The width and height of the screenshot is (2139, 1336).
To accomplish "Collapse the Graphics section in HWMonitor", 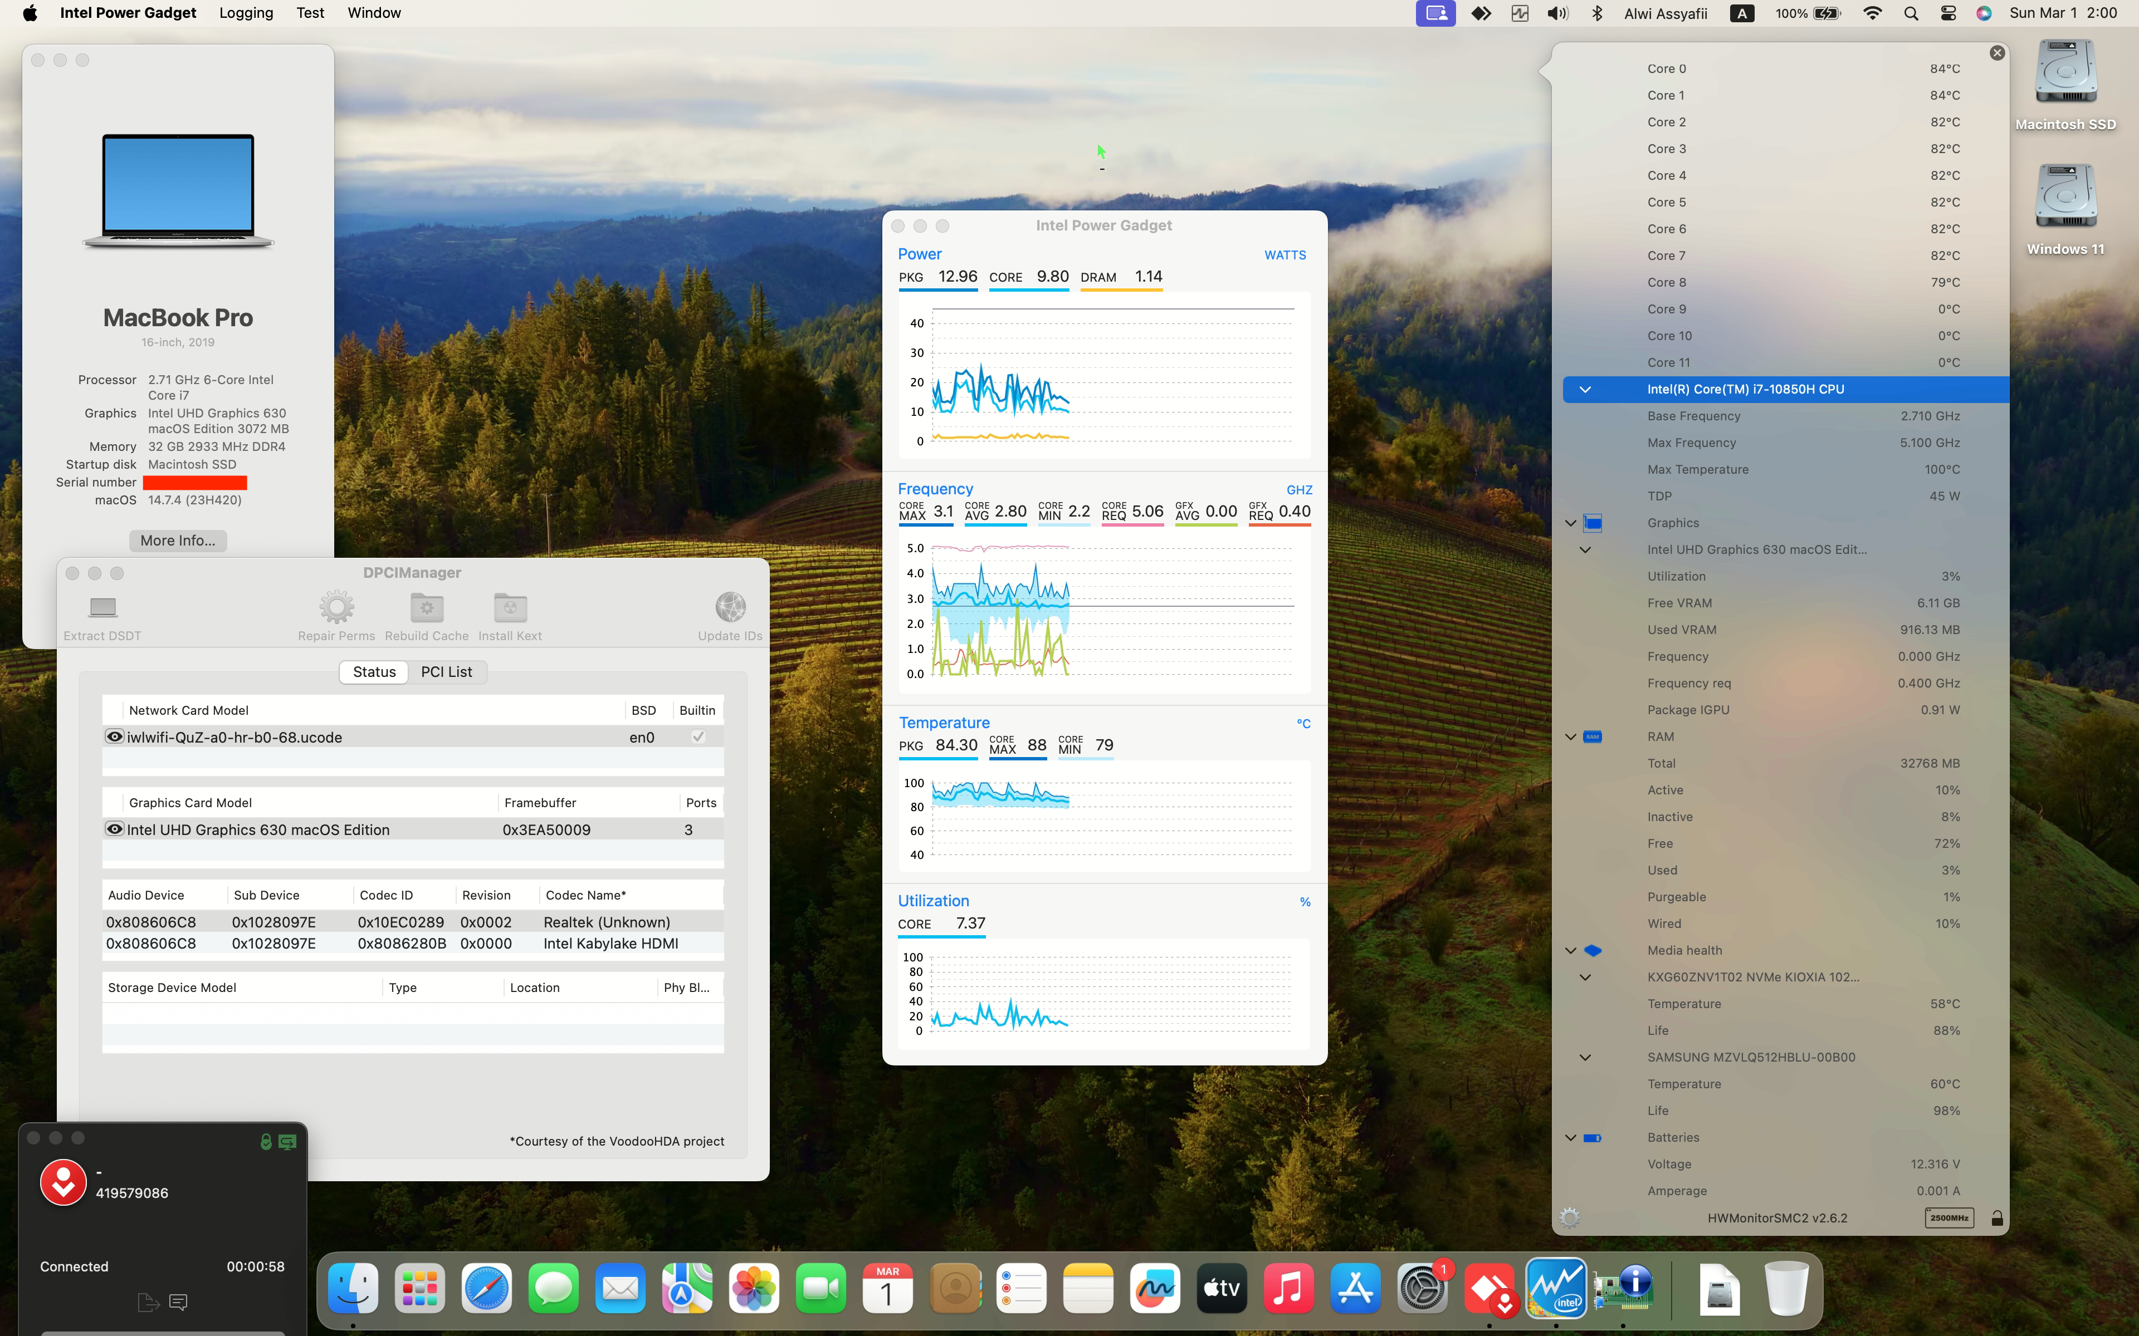I will click(x=1571, y=523).
